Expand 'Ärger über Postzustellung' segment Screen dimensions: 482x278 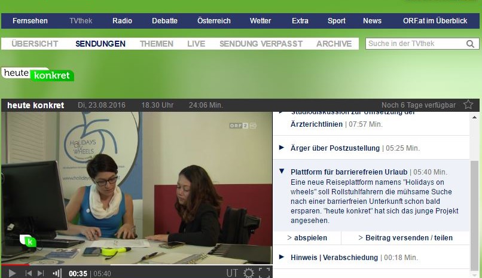[x=281, y=148]
